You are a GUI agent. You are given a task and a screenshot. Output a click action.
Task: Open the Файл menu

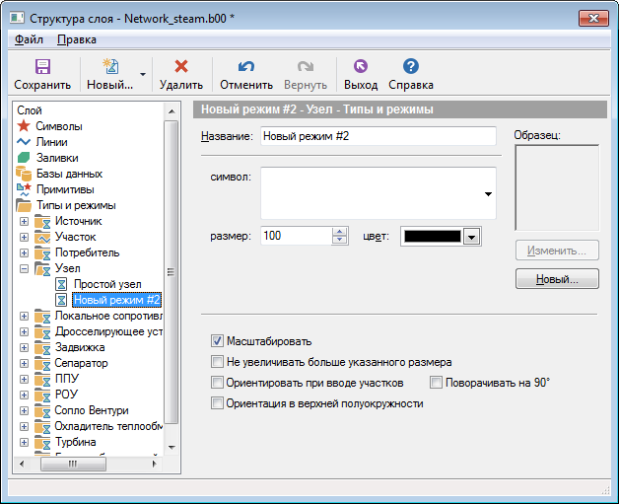(x=29, y=39)
